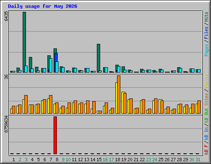Click the day 21 label on the x-axis
Image resolution: width=211 pixels, height=164 pixels.
pyautogui.click(x=136, y=159)
